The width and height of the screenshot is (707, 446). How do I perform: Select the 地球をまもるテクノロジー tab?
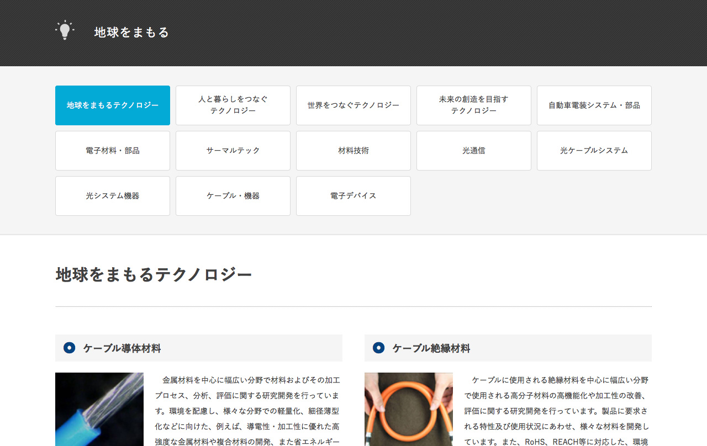[113, 105]
